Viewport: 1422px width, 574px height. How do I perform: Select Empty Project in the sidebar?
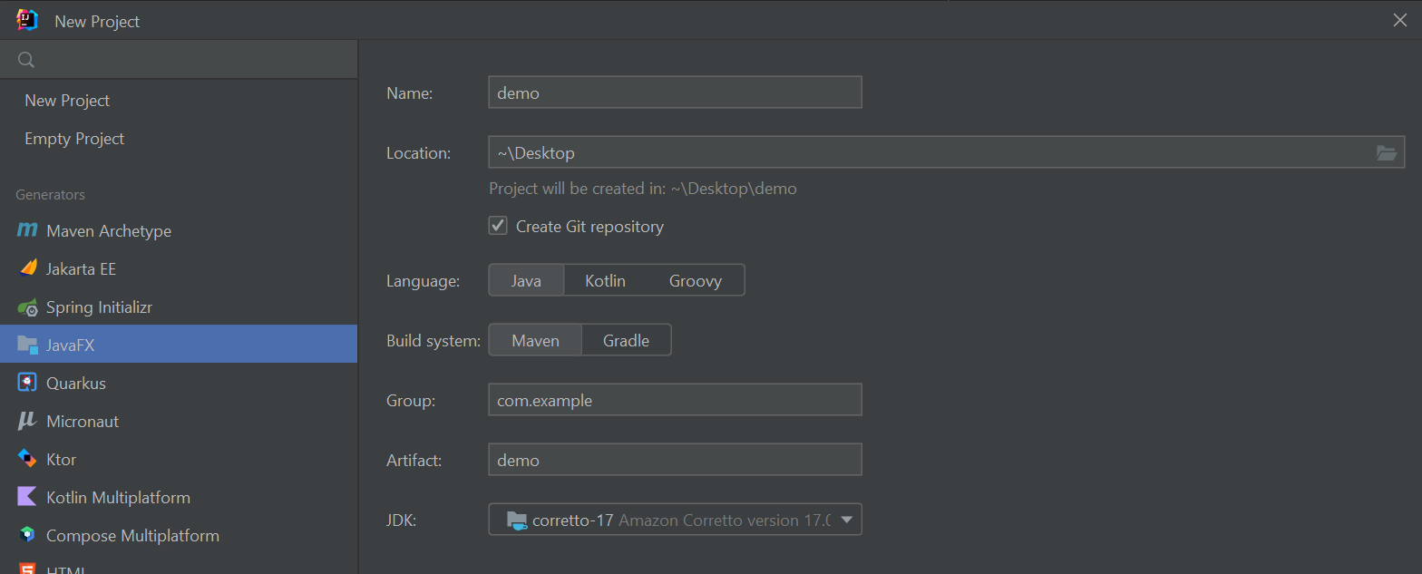click(x=179, y=139)
